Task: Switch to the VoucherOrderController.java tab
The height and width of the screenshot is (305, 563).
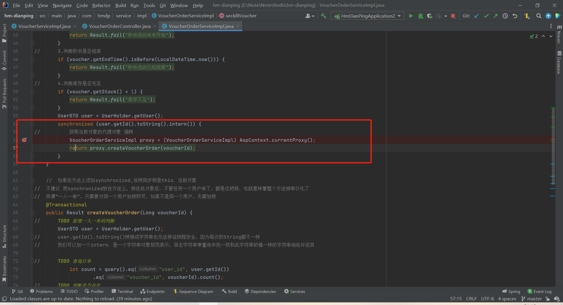Action: click(120, 26)
